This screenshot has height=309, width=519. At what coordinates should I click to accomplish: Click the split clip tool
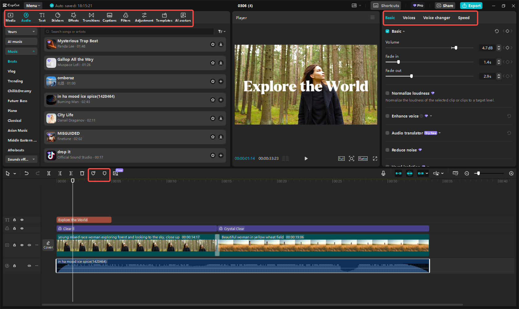point(49,173)
